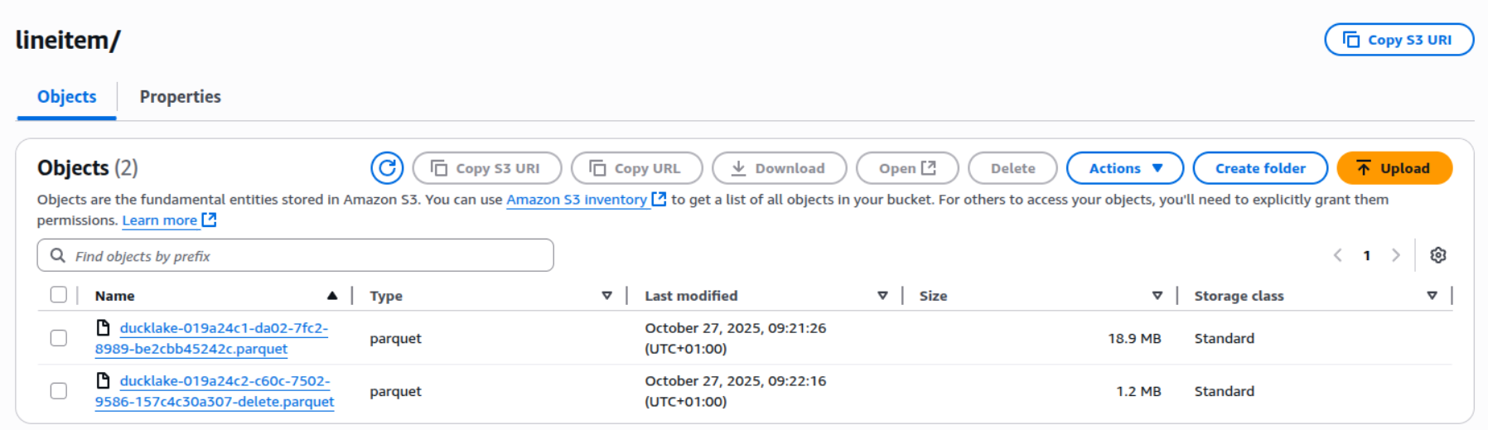Click the orange Upload button
The width and height of the screenshot is (1488, 430).
point(1394,168)
